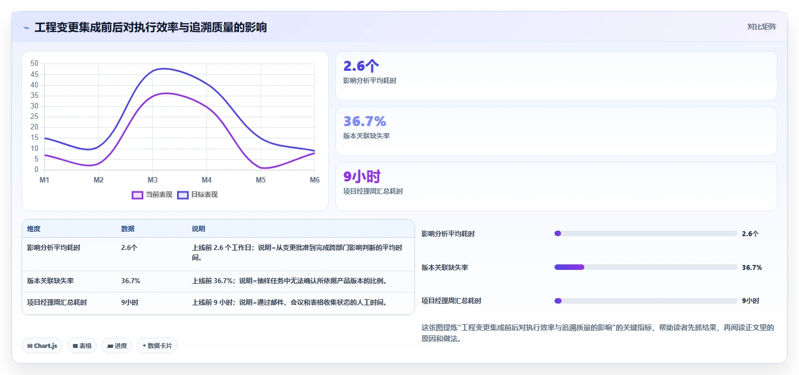Click the description starting 上线前 36.7%
Viewport: 799px width, 375px height.
pos(289,281)
